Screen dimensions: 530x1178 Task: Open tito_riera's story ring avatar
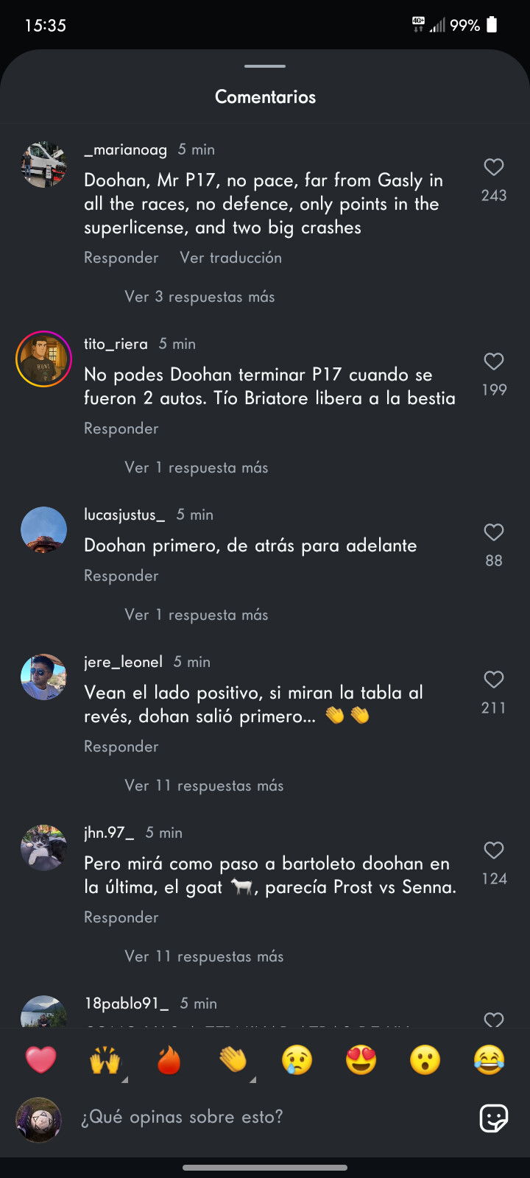point(43,359)
